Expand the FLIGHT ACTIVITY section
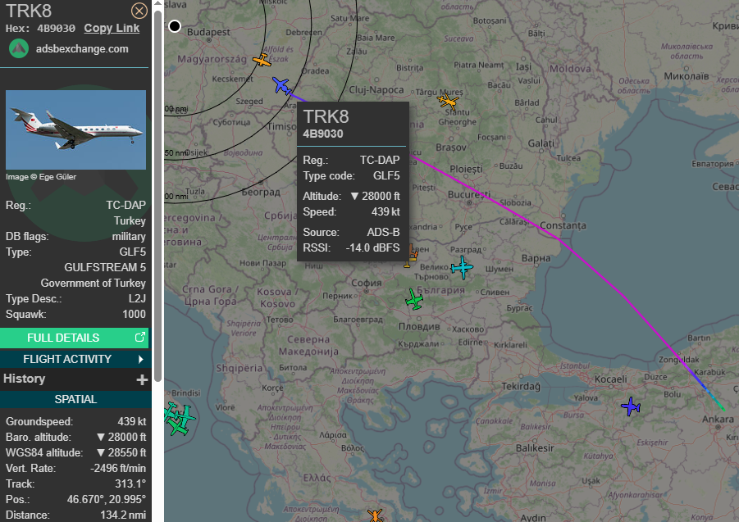Viewport: 739px width, 522px height. (x=75, y=359)
